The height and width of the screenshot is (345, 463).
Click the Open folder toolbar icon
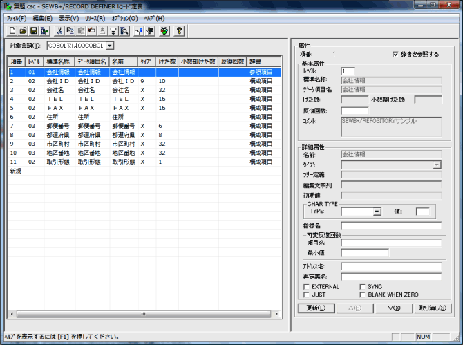23,30
